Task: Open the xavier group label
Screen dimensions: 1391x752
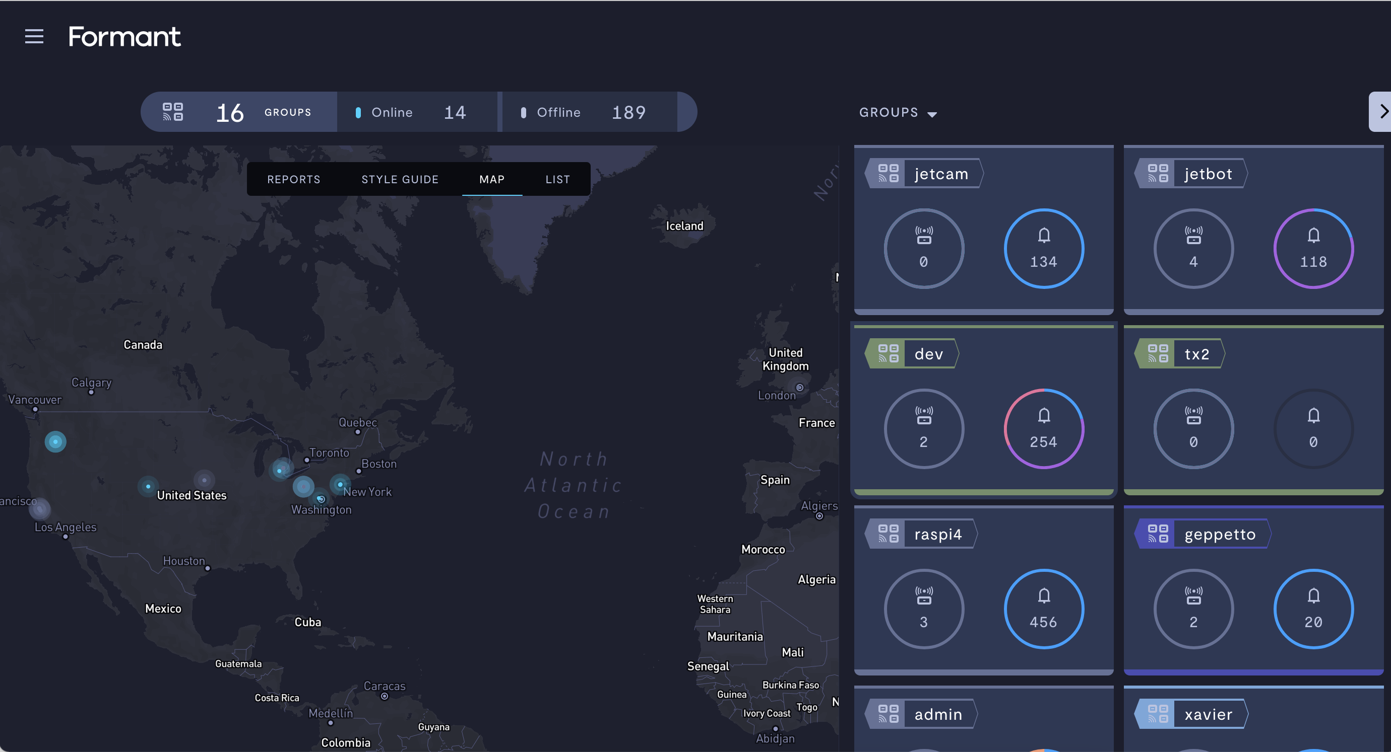Action: point(1208,714)
